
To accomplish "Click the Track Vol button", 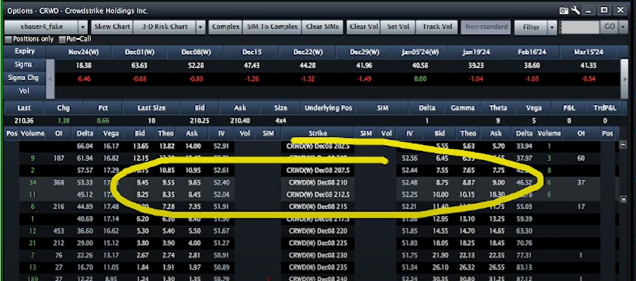I will pos(437,27).
